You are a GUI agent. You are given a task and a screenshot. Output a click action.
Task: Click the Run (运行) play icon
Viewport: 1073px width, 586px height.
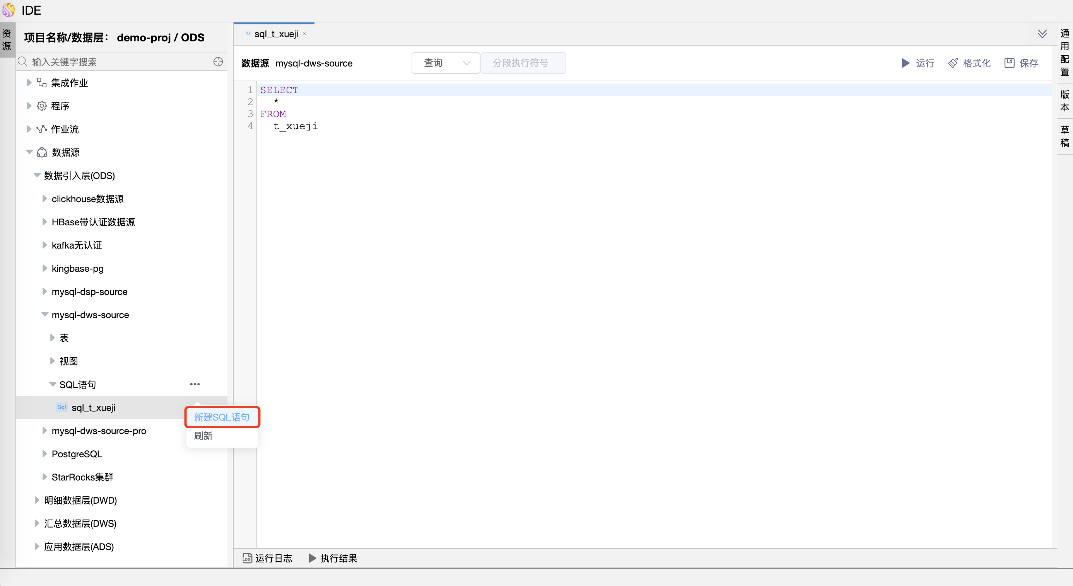(x=905, y=63)
